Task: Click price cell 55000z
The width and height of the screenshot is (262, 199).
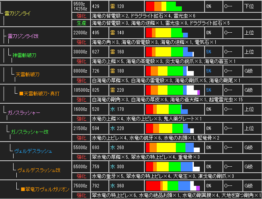Action: [81, 148]
